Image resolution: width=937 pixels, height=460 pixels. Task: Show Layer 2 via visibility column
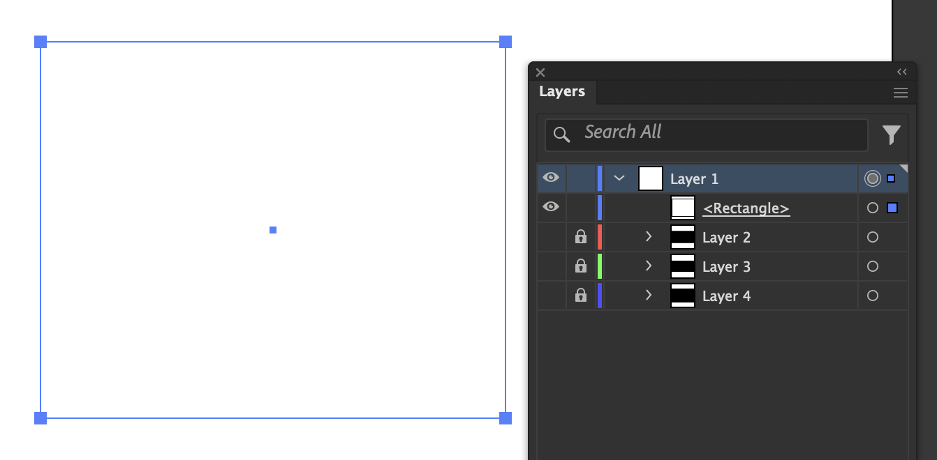pos(551,237)
